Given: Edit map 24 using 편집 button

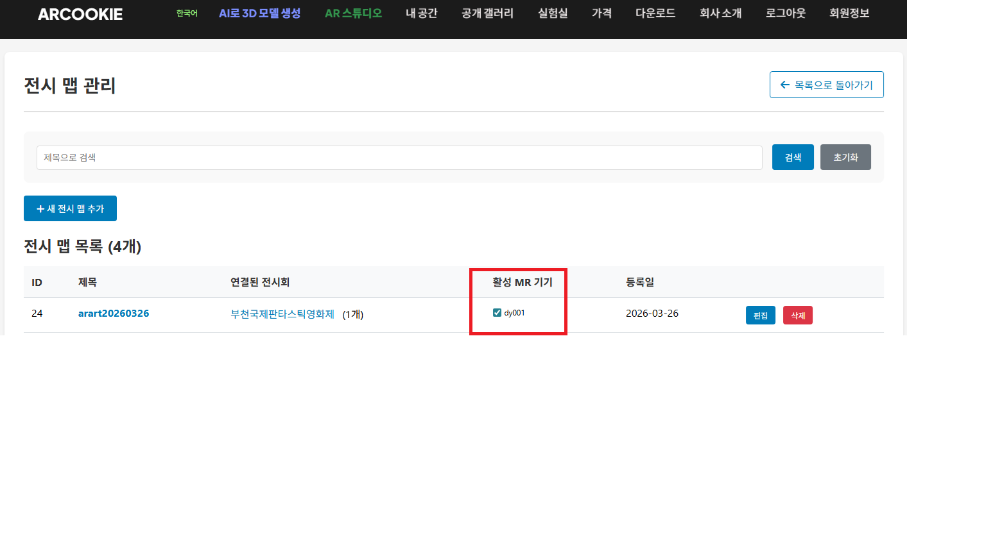Looking at the screenshot, I should click(x=761, y=315).
